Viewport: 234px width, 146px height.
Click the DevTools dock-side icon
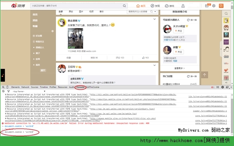tap(227, 87)
